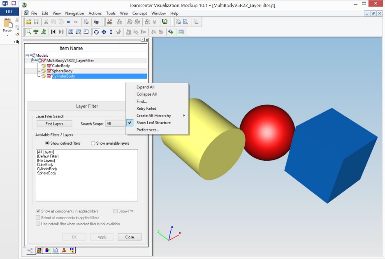Click the colored people conference icon
Screen dimensions: 385x259
(109, 22)
